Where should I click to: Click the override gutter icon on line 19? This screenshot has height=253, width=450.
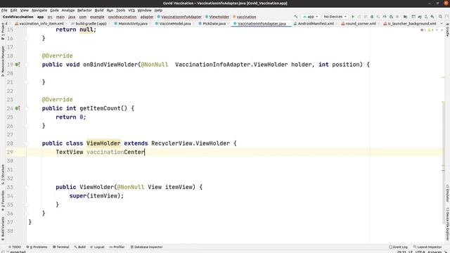coord(17,65)
